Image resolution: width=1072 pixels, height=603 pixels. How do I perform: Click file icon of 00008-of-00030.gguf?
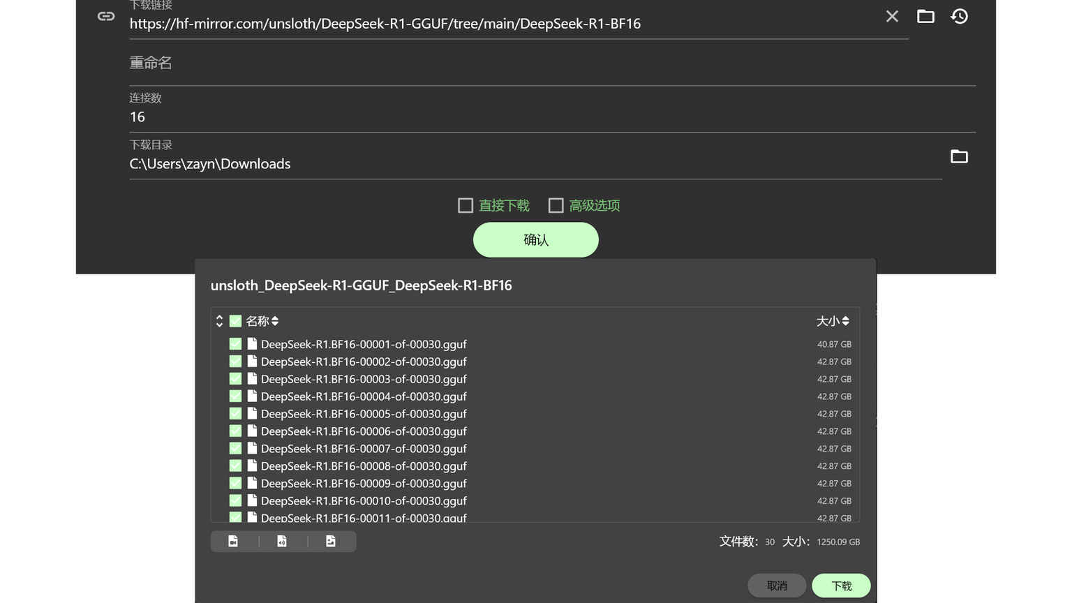coord(252,466)
